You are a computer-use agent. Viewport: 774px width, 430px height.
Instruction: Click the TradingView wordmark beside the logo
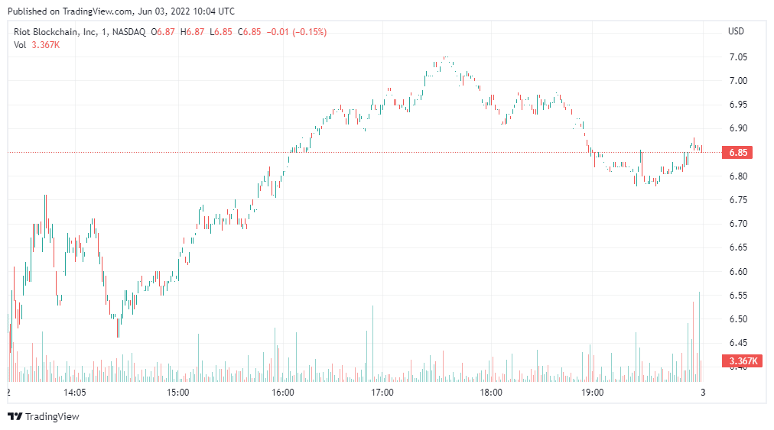point(52,416)
